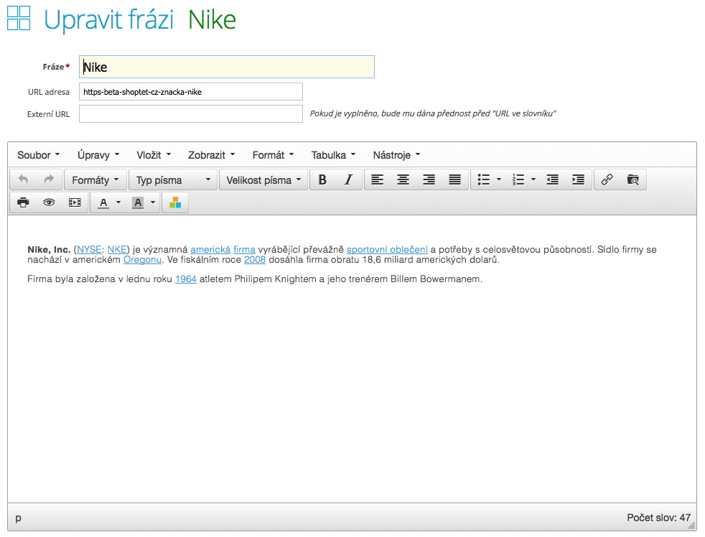Click the NKE link in the text
This screenshot has height=537, width=705.
117,249
